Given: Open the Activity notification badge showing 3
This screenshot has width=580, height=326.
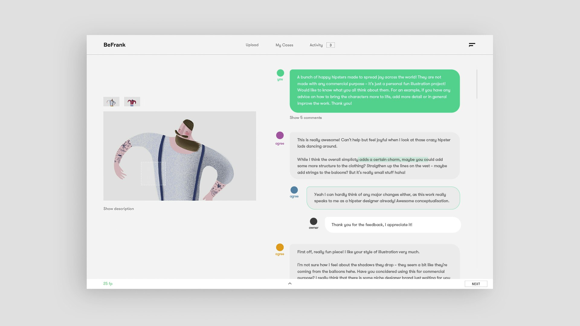Looking at the screenshot, I should (330, 45).
